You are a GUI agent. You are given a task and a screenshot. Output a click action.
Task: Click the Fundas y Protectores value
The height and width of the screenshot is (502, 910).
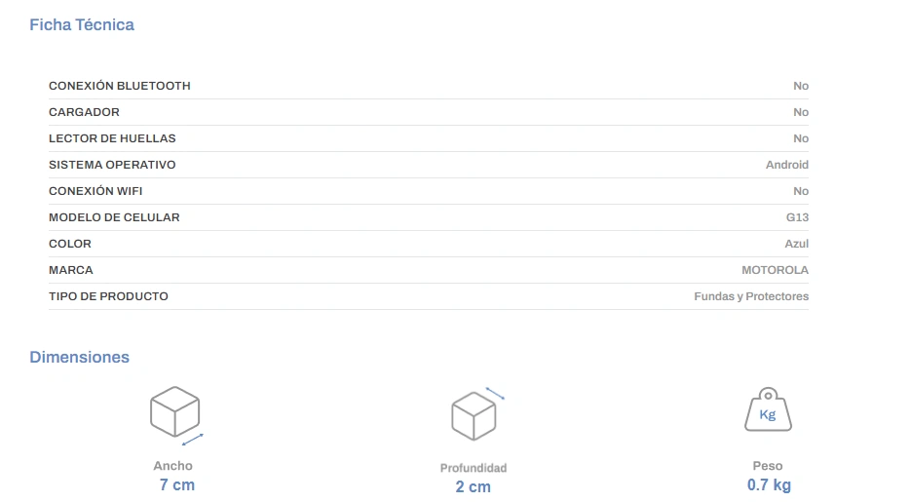click(750, 296)
